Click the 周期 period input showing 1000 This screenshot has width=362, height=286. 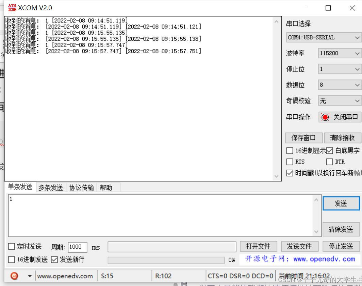(x=78, y=247)
